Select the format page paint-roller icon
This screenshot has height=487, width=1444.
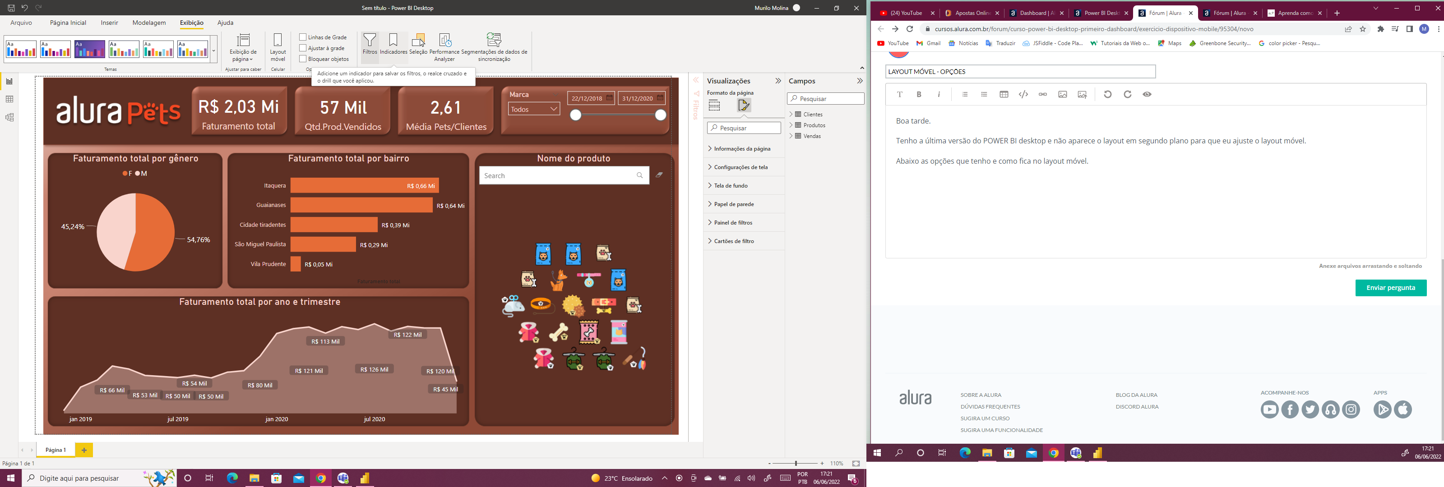point(744,105)
